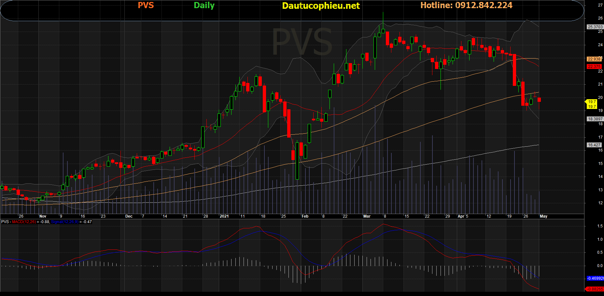Click the Feb date axis label
This screenshot has height=296, width=604.
click(x=305, y=216)
